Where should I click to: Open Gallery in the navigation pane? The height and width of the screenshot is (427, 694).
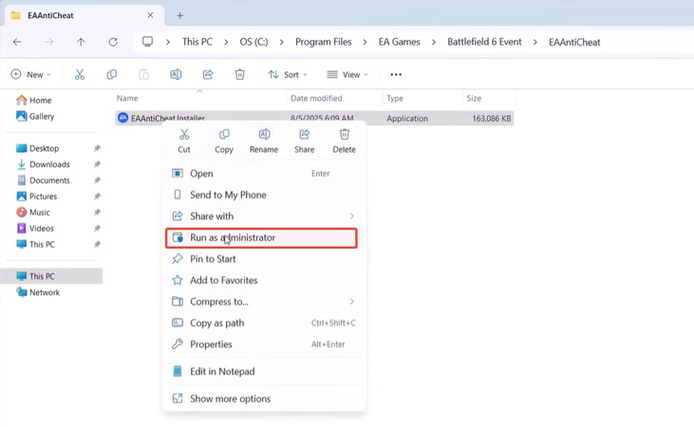(35, 117)
